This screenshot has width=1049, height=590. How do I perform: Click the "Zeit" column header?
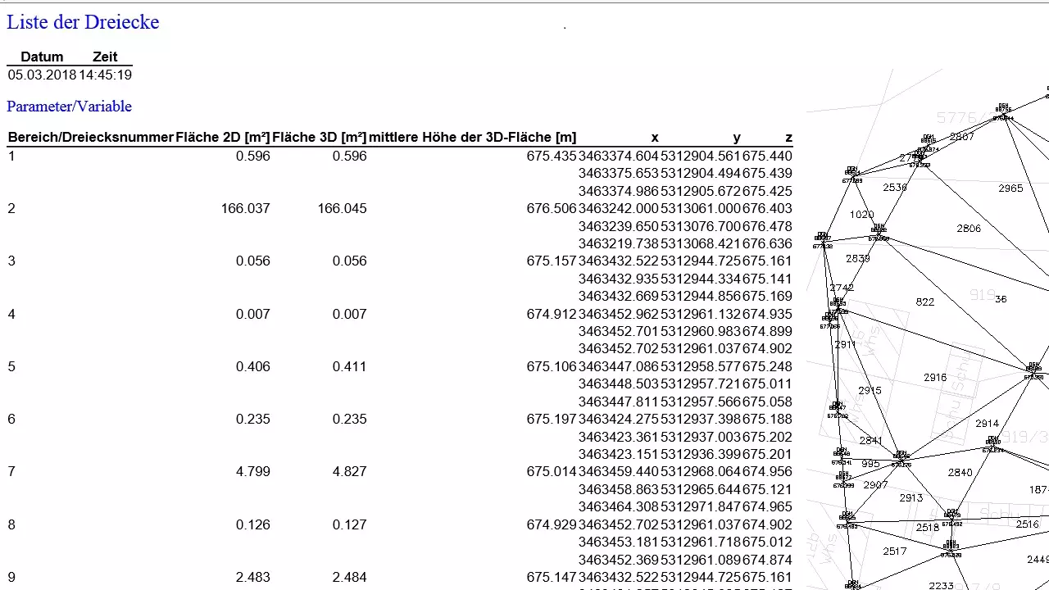tap(105, 57)
